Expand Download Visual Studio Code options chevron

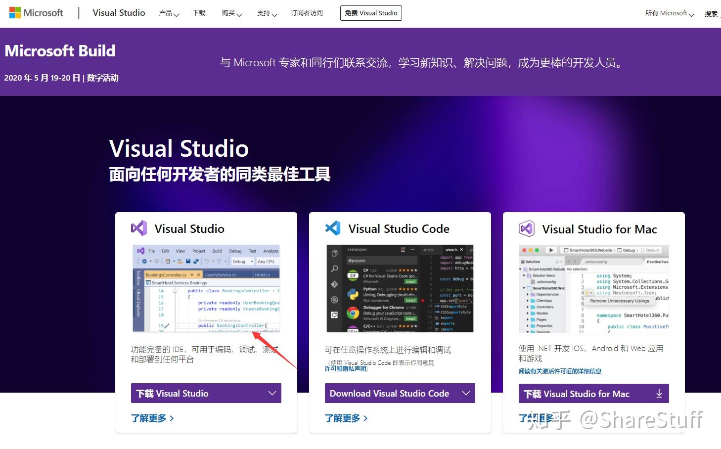tap(465, 393)
